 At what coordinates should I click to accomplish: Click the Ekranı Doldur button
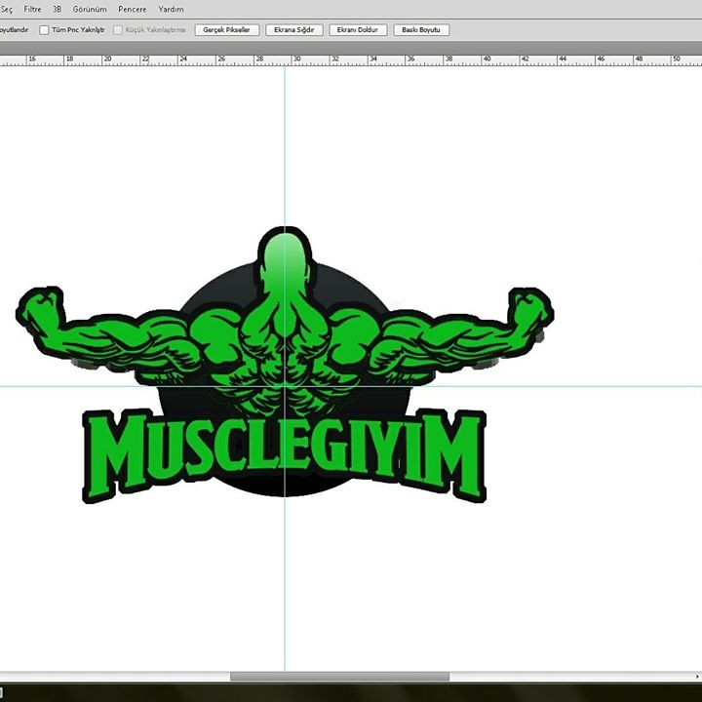(358, 30)
